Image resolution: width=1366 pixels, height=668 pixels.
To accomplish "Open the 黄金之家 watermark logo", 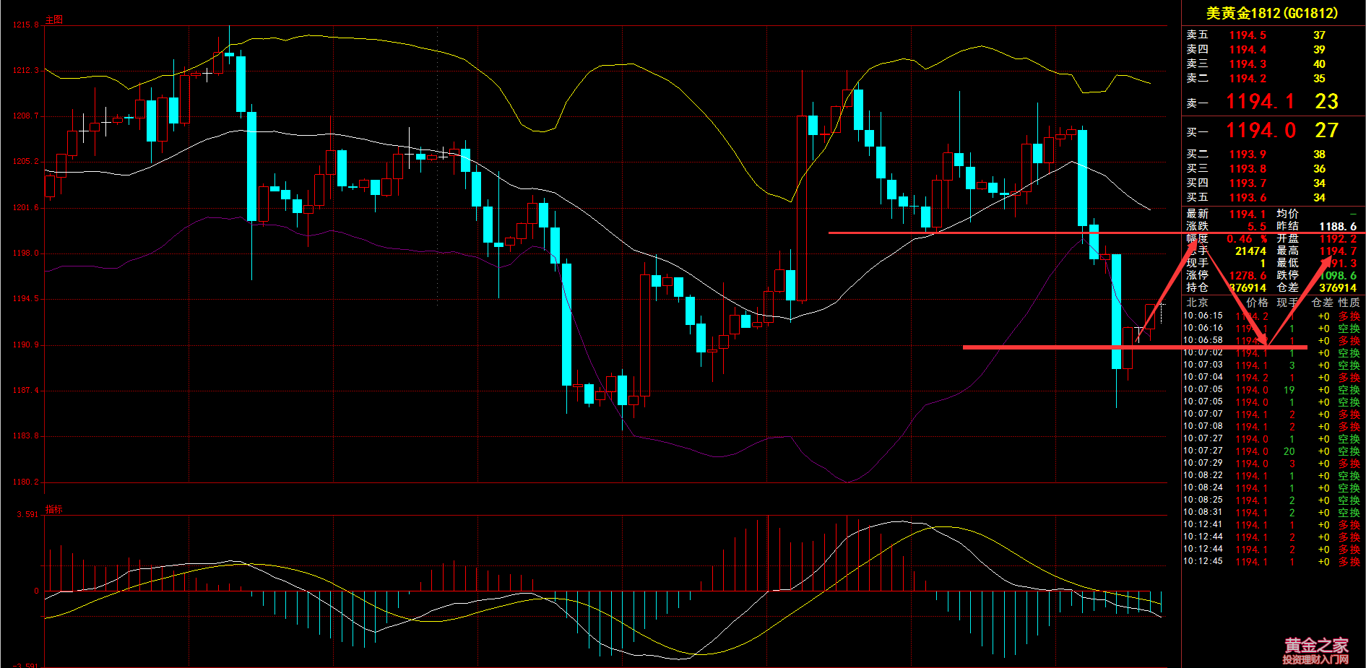I will tap(1315, 650).
